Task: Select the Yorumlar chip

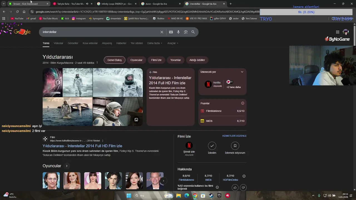Action: point(175,60)
